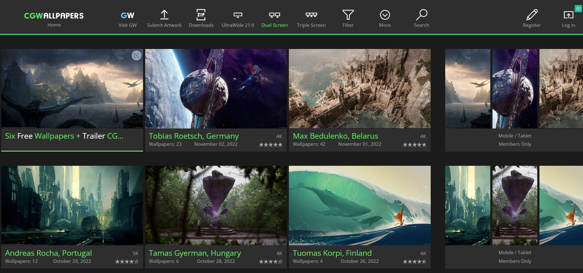The height and width of the screenshot is (273, 583).
Task: Rate Tobias Roetsch with the star rating
Action: [270, 145]
